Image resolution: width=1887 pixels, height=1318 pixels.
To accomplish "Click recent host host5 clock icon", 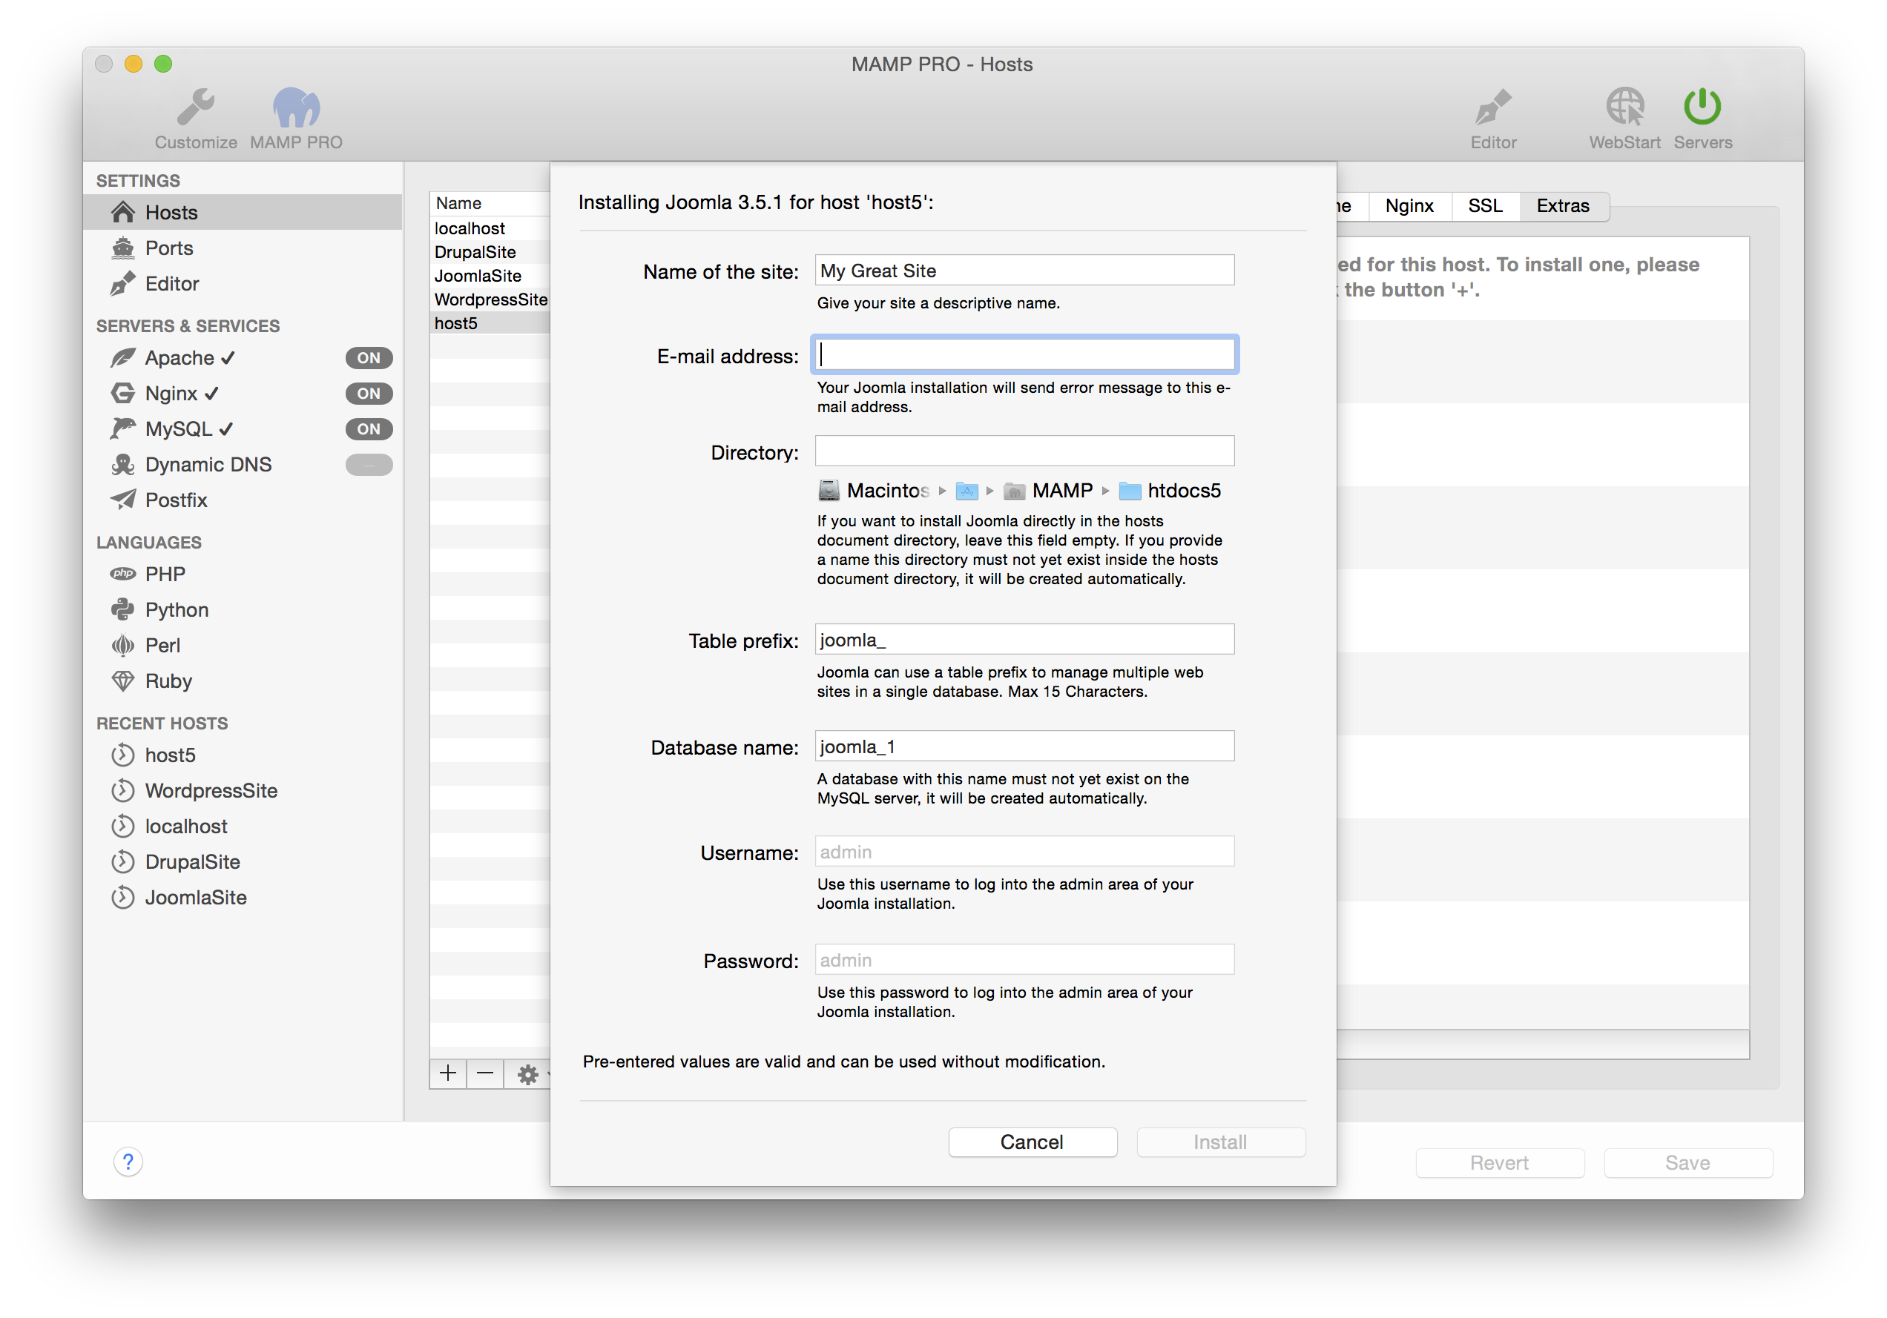I will (123, 755).
